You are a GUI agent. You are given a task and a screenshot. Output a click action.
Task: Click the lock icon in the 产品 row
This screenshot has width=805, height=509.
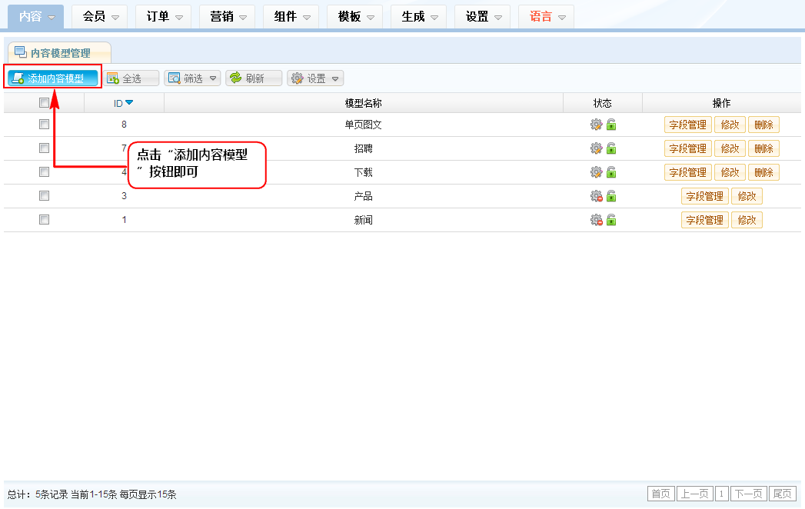click(611, 196)
